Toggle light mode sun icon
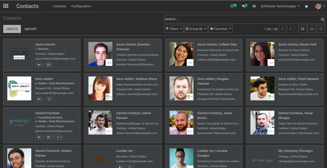 (306, 6)
